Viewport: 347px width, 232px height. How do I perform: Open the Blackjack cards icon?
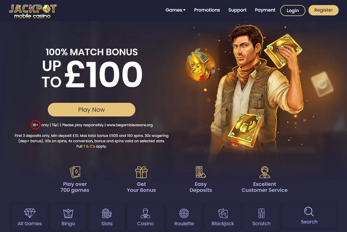click(x=223, y=213)
